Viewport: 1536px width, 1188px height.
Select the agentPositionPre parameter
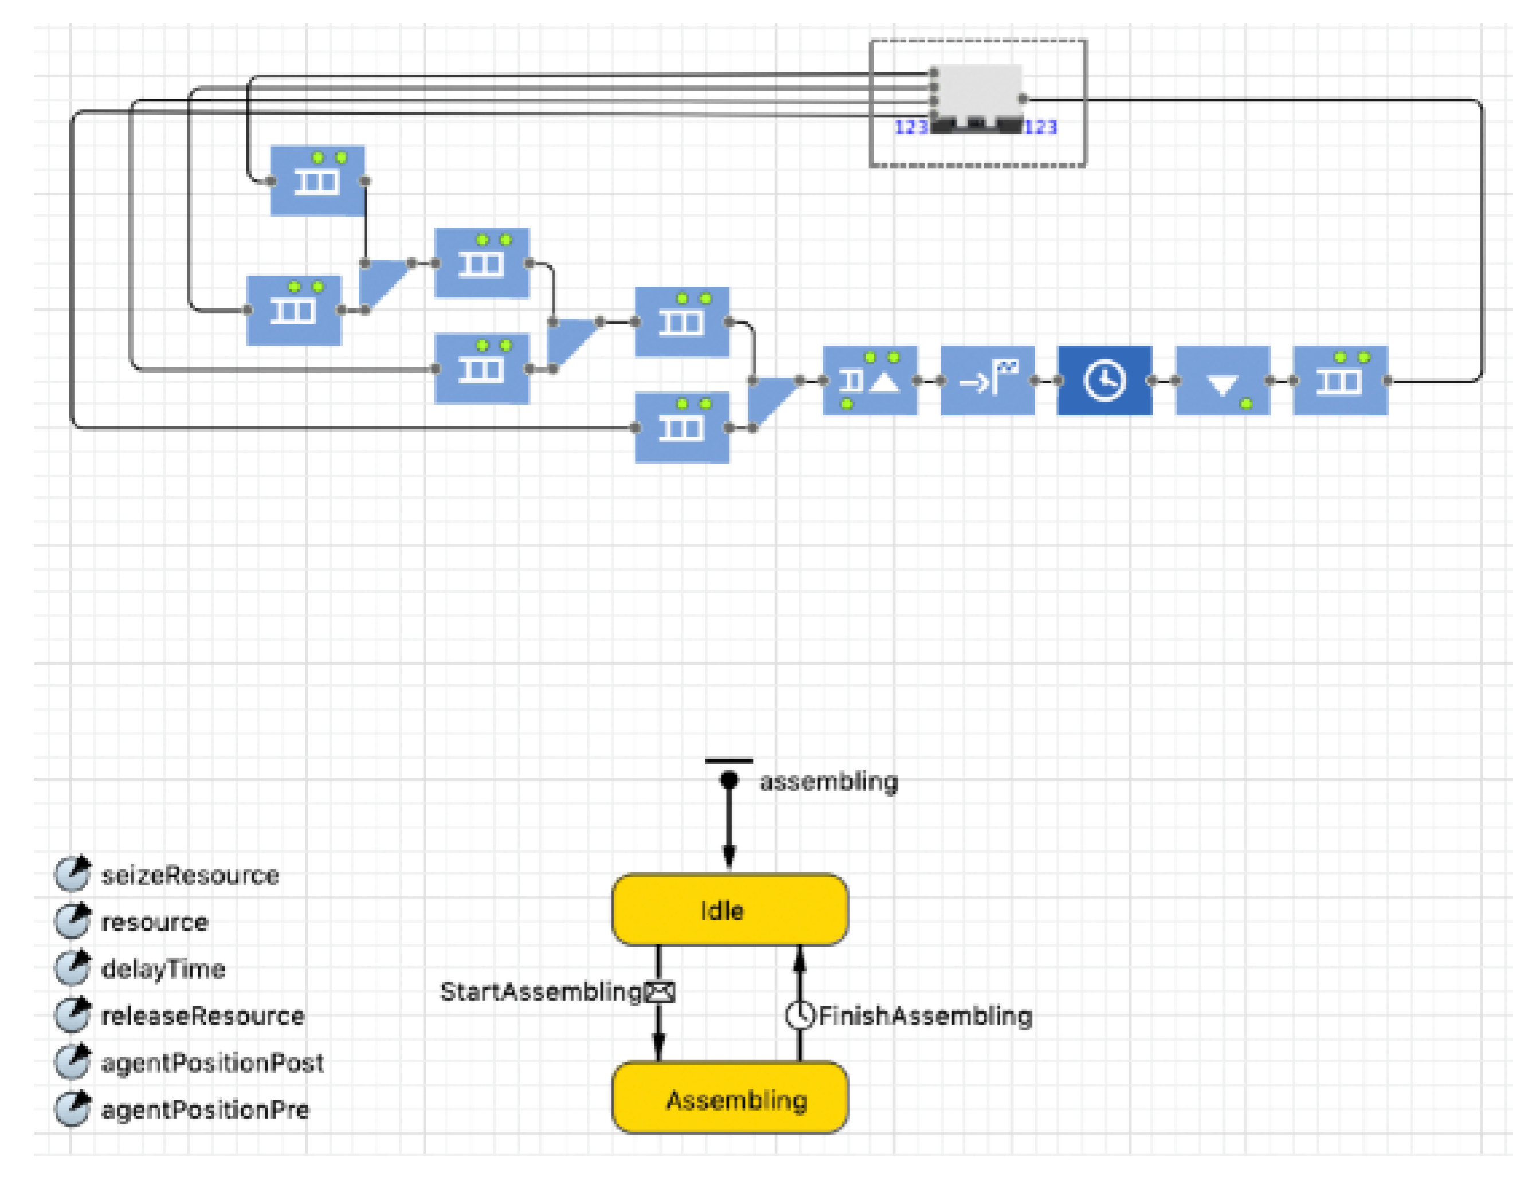[205, 1109]
